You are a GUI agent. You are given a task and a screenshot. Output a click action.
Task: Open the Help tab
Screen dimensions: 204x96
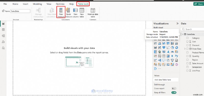71,4
